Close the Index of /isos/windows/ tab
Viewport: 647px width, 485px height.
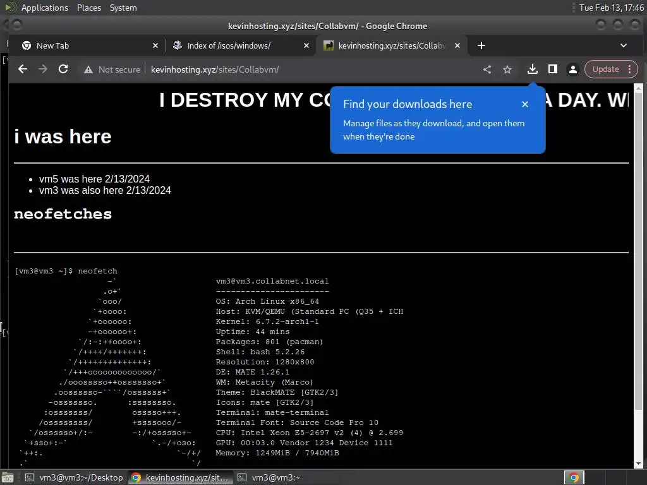(306, 45)
